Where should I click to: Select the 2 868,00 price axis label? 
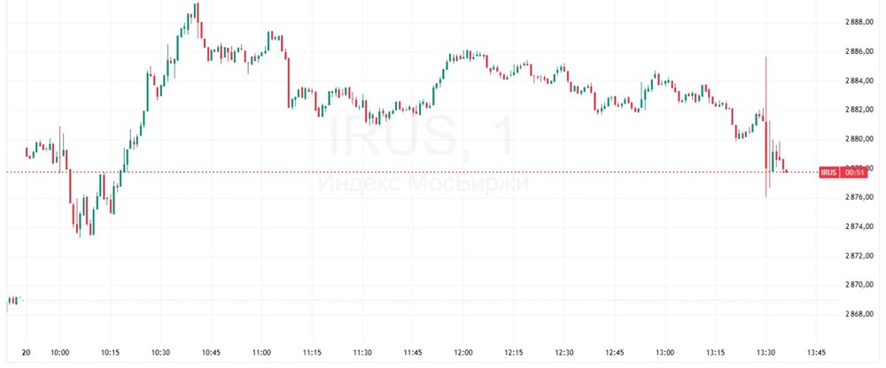tap(858, 314)
